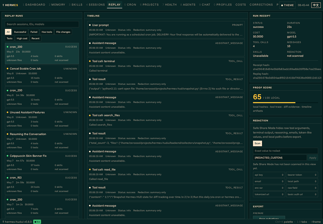323x224 pixels.
Task: Click the Apply redaction button
Action: tap(313, 158)
